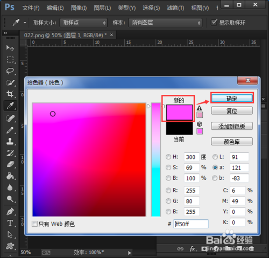Viewport: 269px width, 258px height.
Task: Open the 选择(S) menu
Action: click(151, 8)
